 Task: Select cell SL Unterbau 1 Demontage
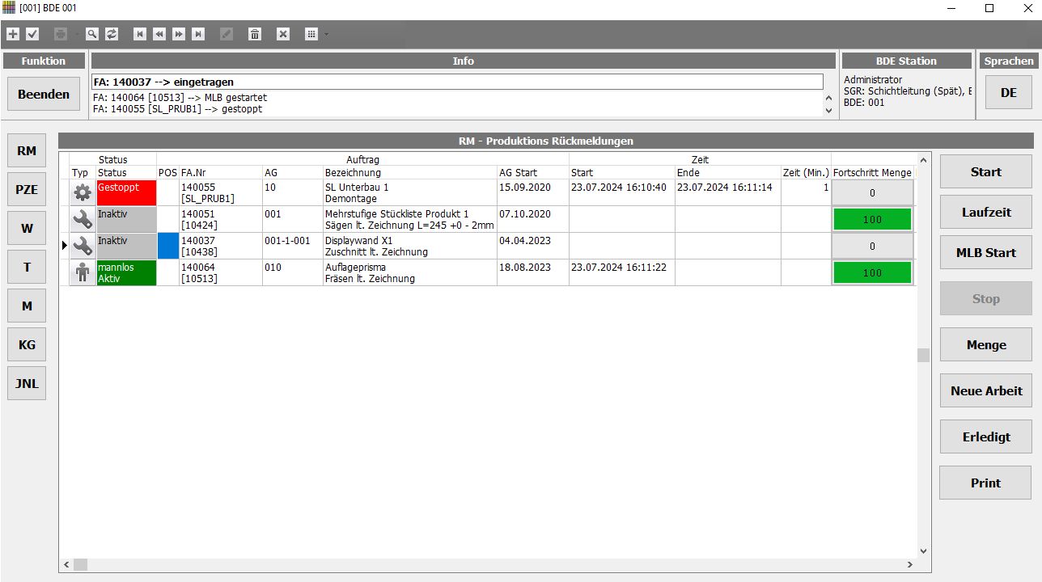(x=409, y=192)
